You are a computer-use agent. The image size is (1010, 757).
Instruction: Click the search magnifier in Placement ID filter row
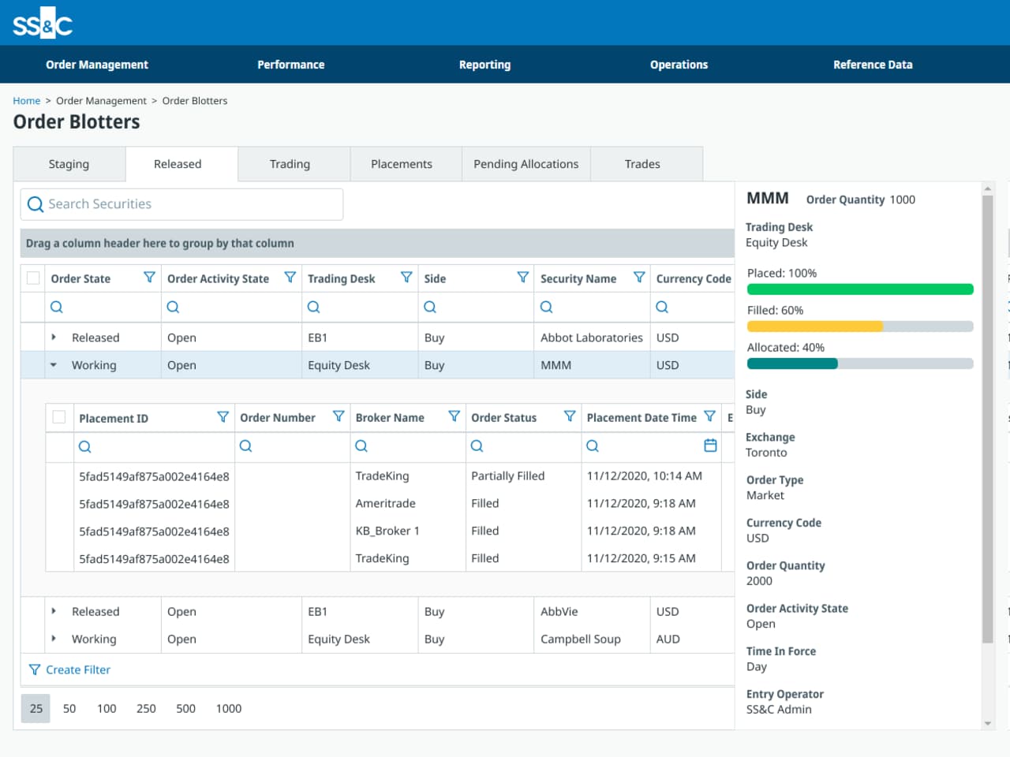point(84,446)
